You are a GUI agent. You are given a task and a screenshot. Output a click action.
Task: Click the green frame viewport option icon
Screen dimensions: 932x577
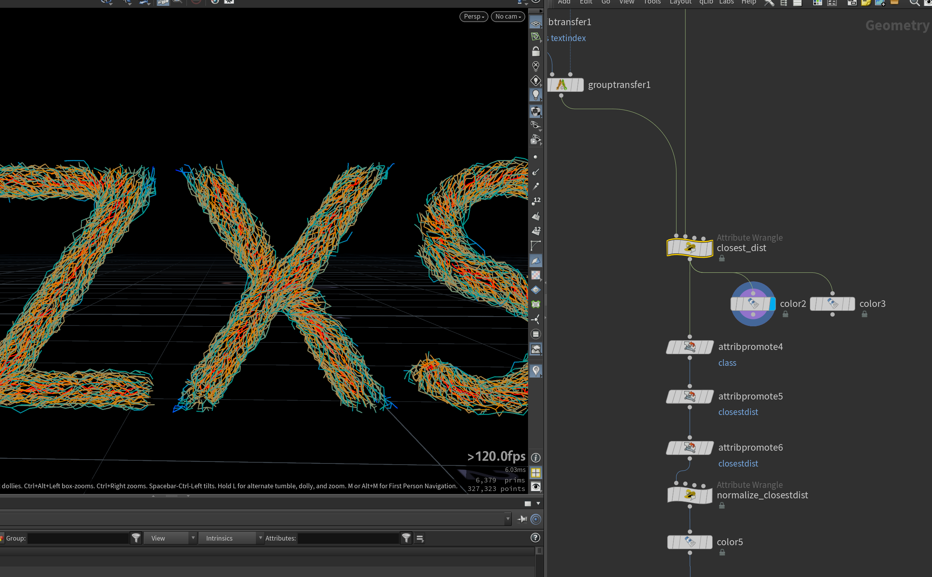click(x=536, y=305)
